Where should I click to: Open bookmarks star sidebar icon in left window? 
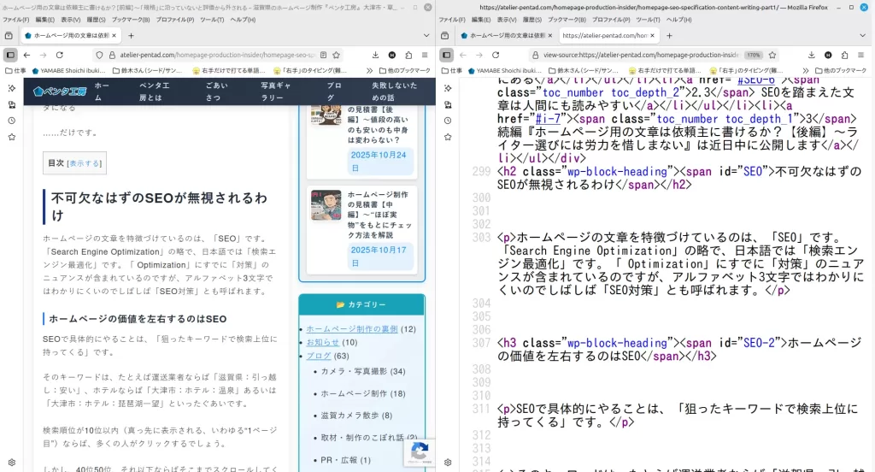tap(12, 137)
